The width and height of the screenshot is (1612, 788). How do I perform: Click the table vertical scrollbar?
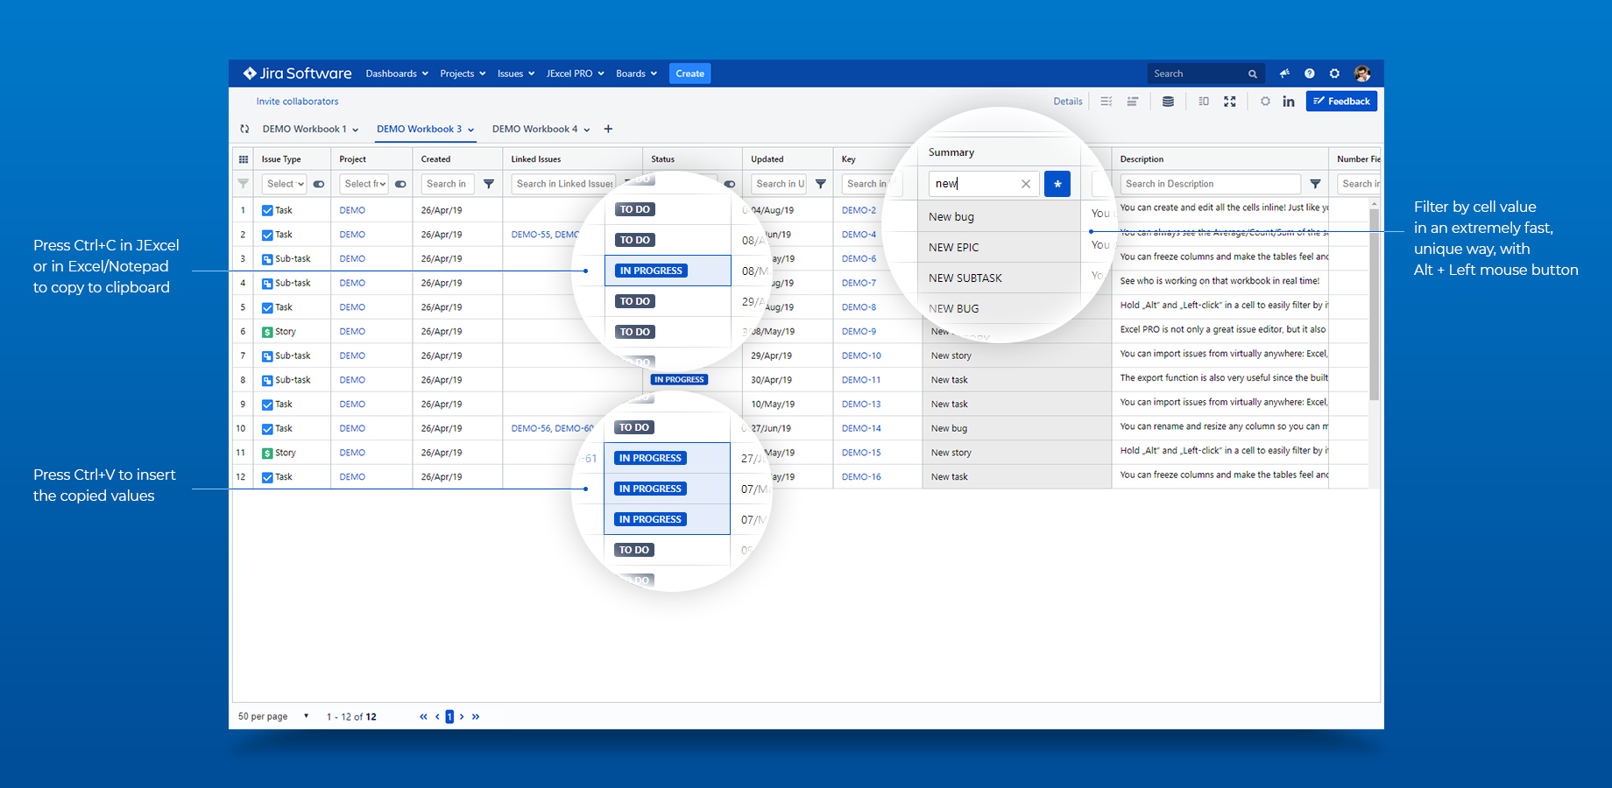(1374, 304)
